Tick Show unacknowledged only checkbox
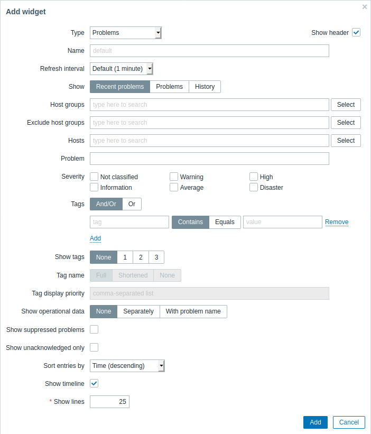This screenshot has width=371, height=434. (94, 347)
